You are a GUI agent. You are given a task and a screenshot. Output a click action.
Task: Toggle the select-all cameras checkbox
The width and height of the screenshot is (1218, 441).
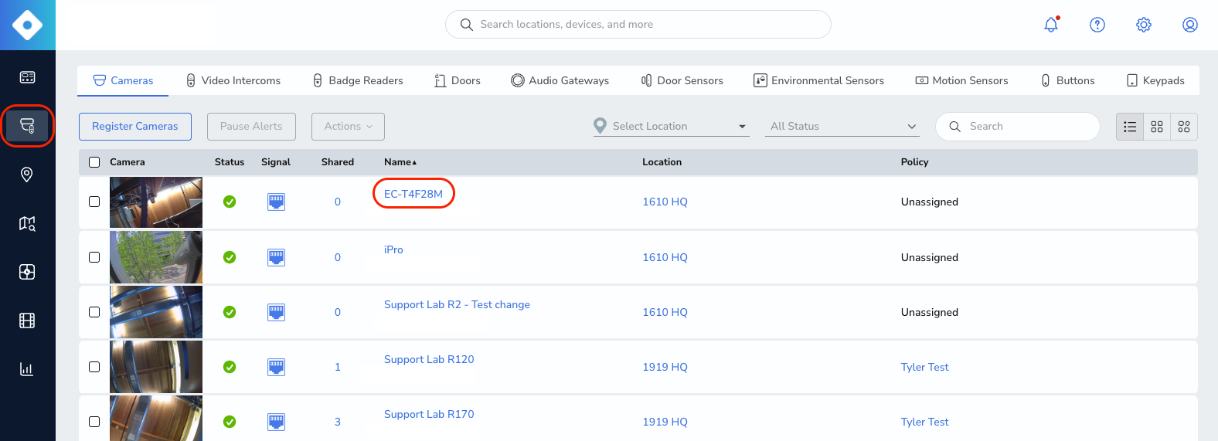(94, 162)
